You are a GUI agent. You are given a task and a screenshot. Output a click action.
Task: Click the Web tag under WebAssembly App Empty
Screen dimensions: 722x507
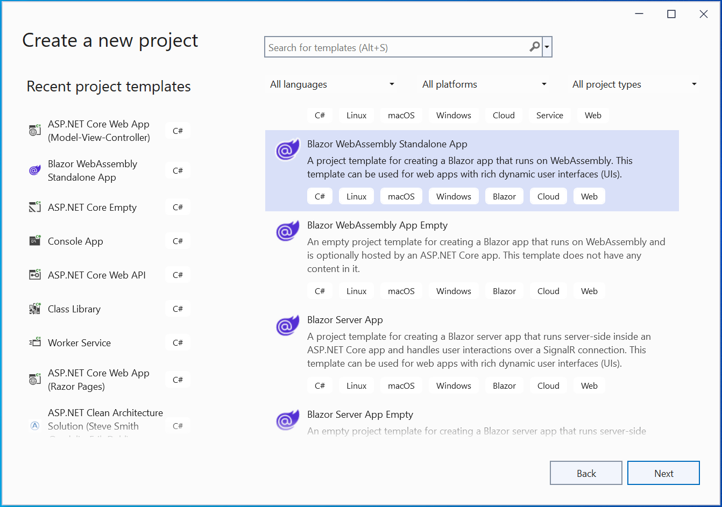(x=589, y=291)
